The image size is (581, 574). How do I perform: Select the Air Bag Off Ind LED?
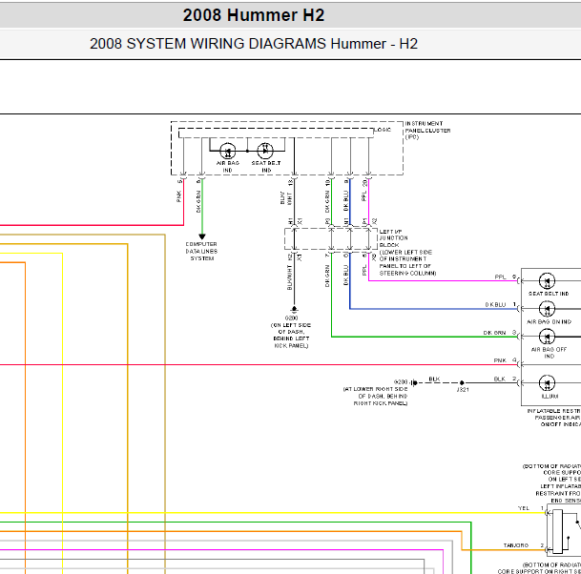click(x=548, y=337)
